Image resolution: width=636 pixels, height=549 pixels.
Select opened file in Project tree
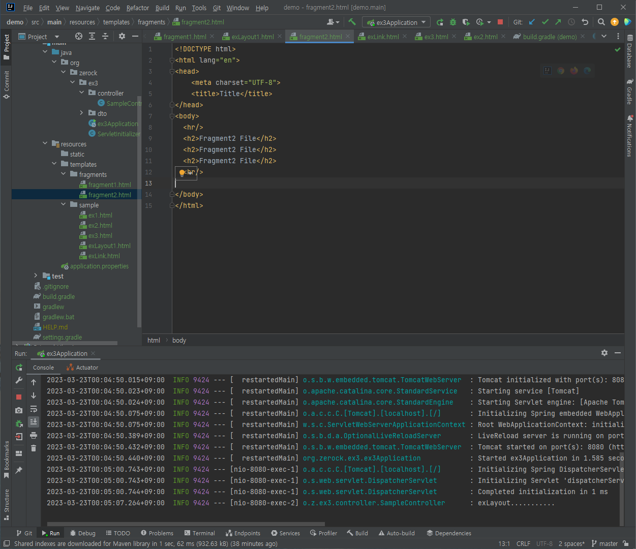78,36
